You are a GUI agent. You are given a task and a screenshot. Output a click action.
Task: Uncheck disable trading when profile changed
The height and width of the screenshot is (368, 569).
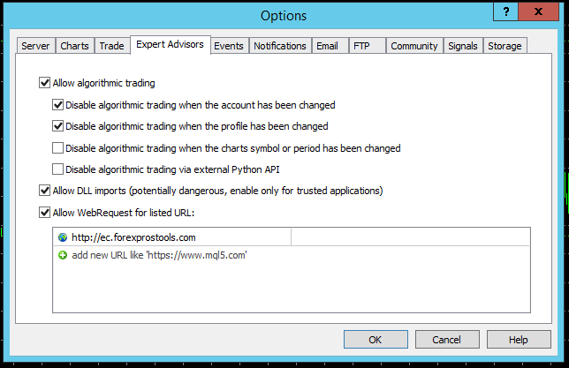coord(58,126)
